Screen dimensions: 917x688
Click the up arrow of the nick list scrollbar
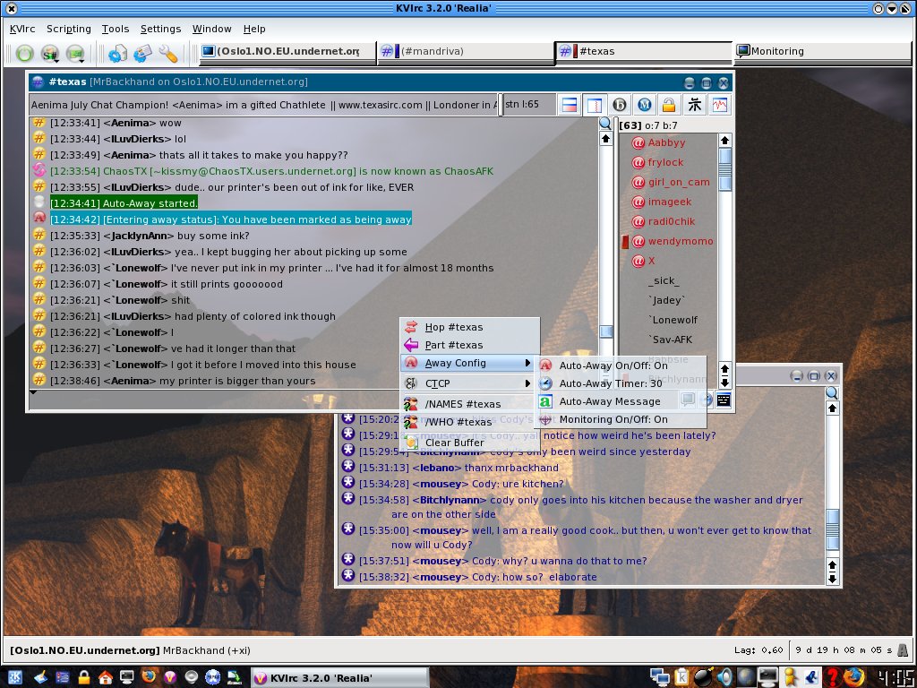click(724, 141)
